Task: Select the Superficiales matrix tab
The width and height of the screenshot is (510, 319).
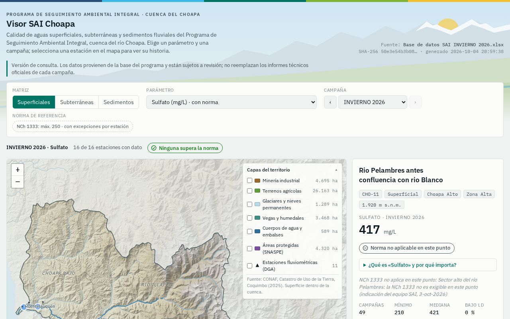Action: pos(34,102)
